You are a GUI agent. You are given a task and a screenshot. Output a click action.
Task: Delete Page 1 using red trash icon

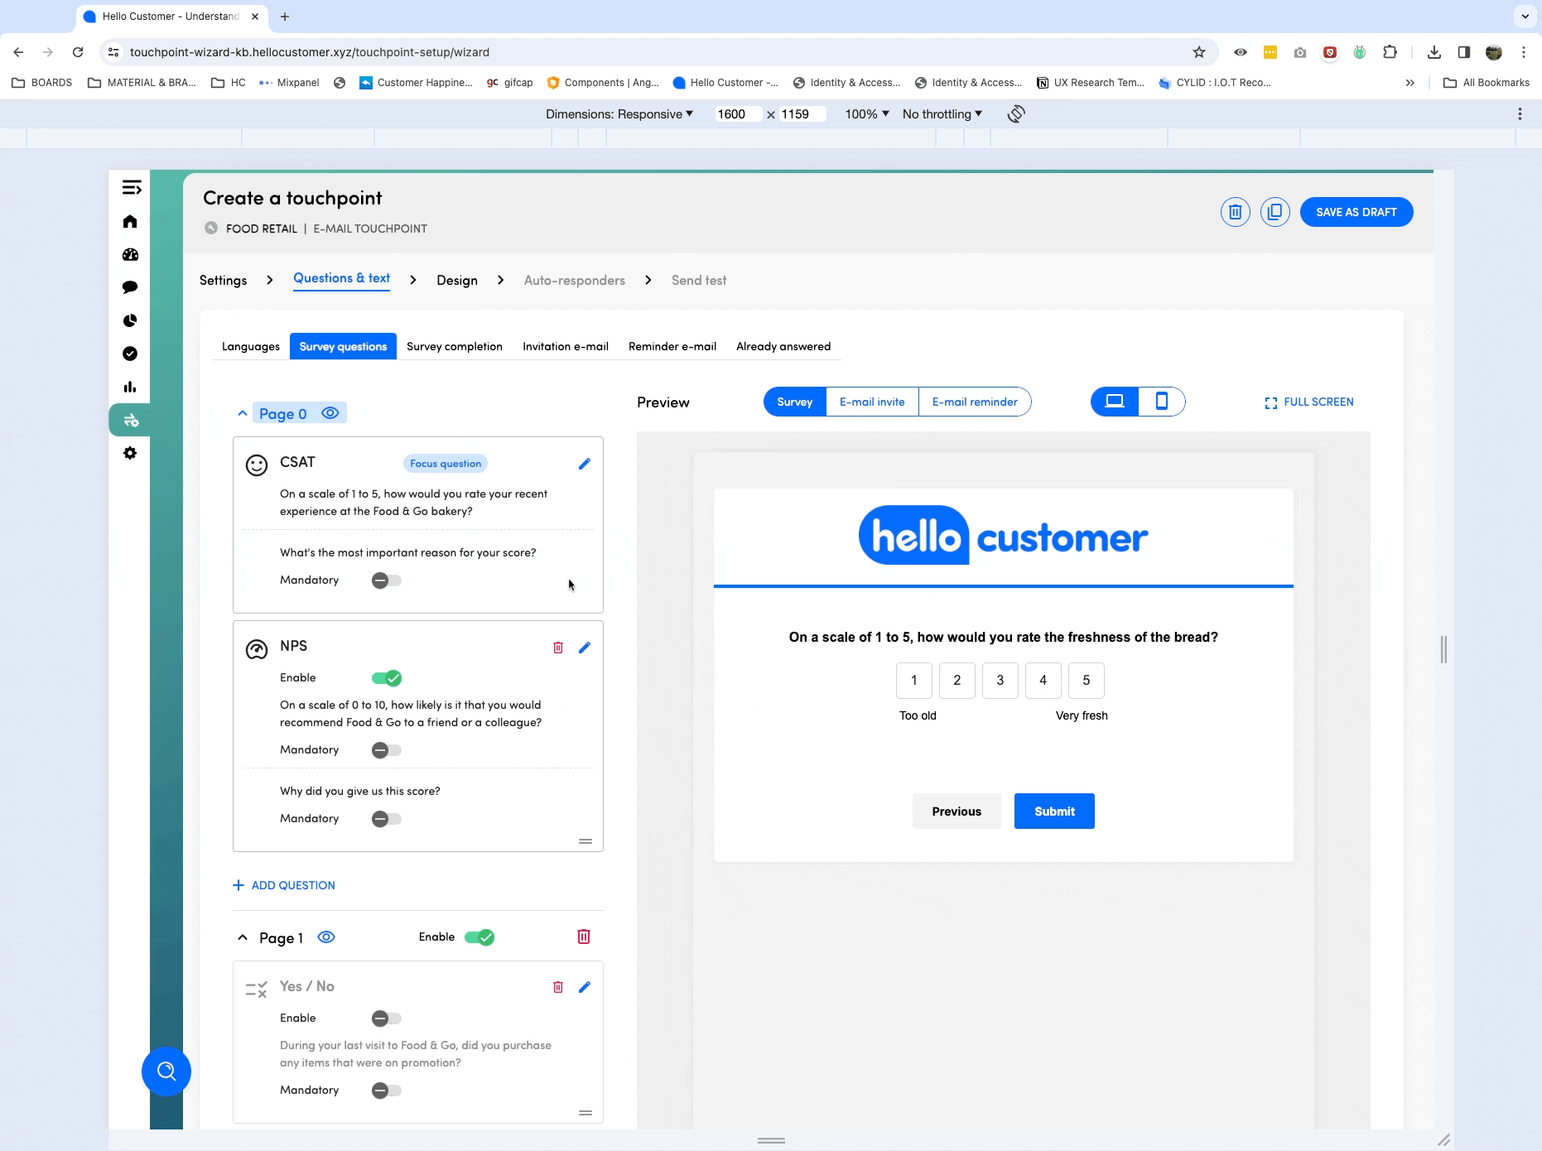tap(584, 937)
